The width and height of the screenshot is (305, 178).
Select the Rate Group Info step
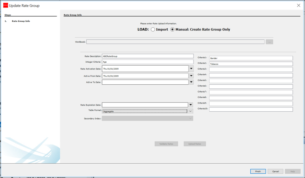click(x=21, y=21)
